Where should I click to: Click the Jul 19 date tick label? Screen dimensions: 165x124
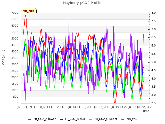(115, 107)
